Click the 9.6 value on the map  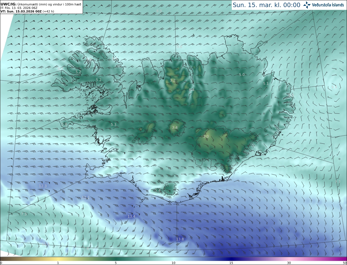[x=179, y=47]
